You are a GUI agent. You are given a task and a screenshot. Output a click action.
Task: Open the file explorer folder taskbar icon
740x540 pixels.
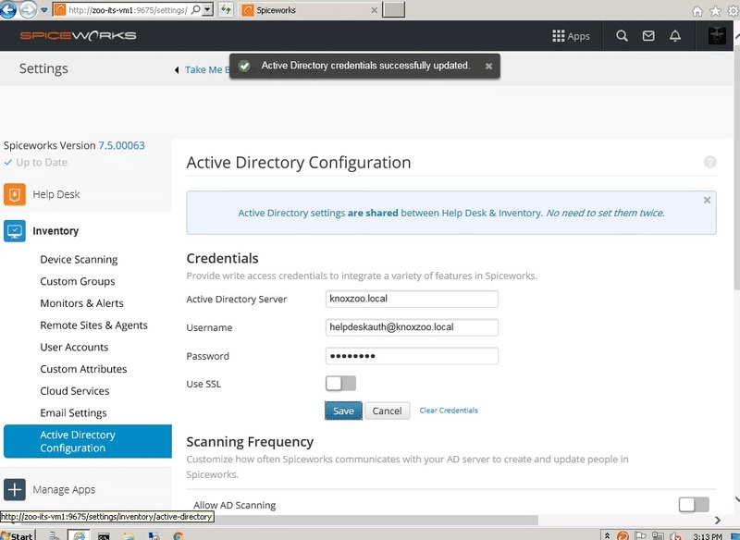pos(129,535)
